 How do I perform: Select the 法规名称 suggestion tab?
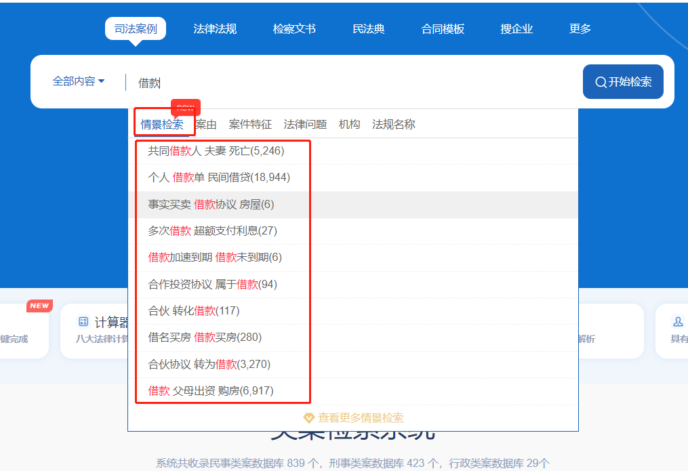(x=393, y=125)
